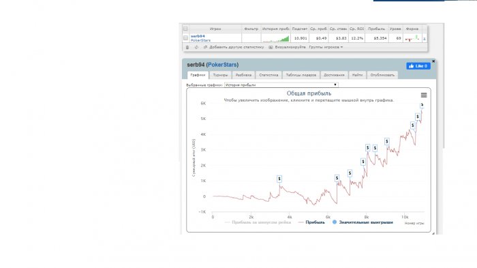Click the refresh icon next to the trash icon
The width and height of the screenshot is (477, 268).
click(x=196, y=47)
